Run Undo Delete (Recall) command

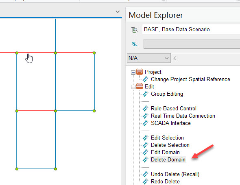coord(175,174)
